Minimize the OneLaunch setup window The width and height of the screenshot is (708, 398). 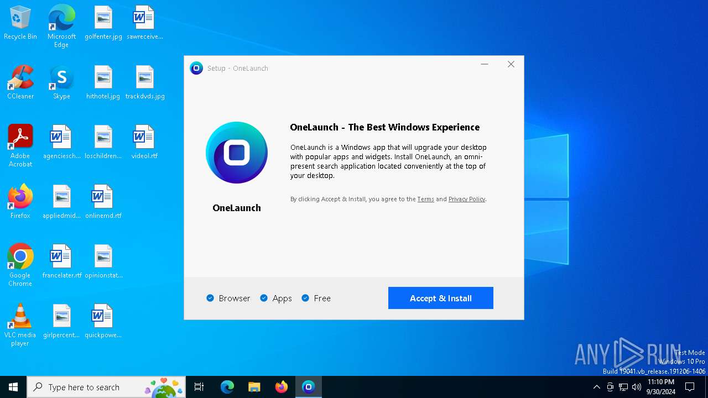485,64
